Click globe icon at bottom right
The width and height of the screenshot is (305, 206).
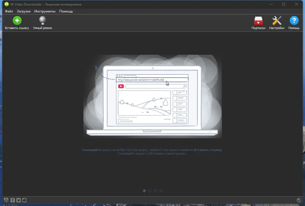click(x=299, y=200)
